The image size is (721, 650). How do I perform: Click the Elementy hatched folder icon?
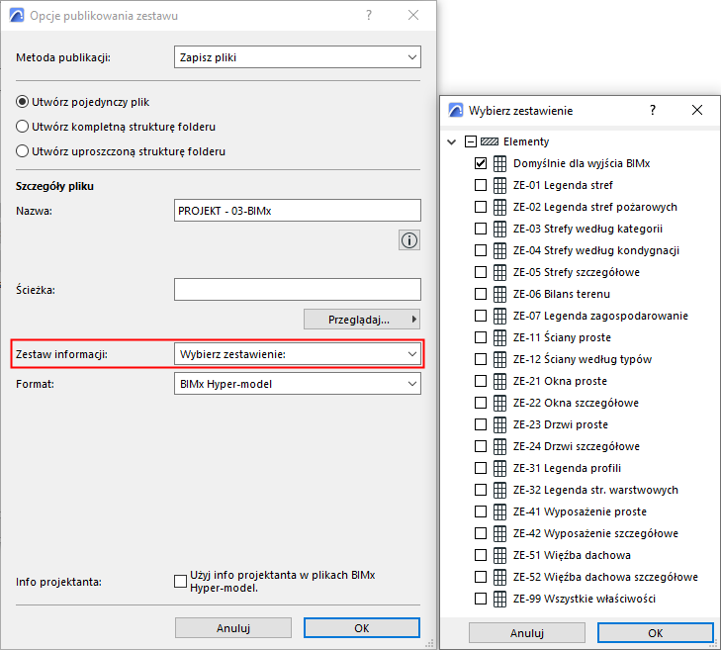[x=489, y=141]
